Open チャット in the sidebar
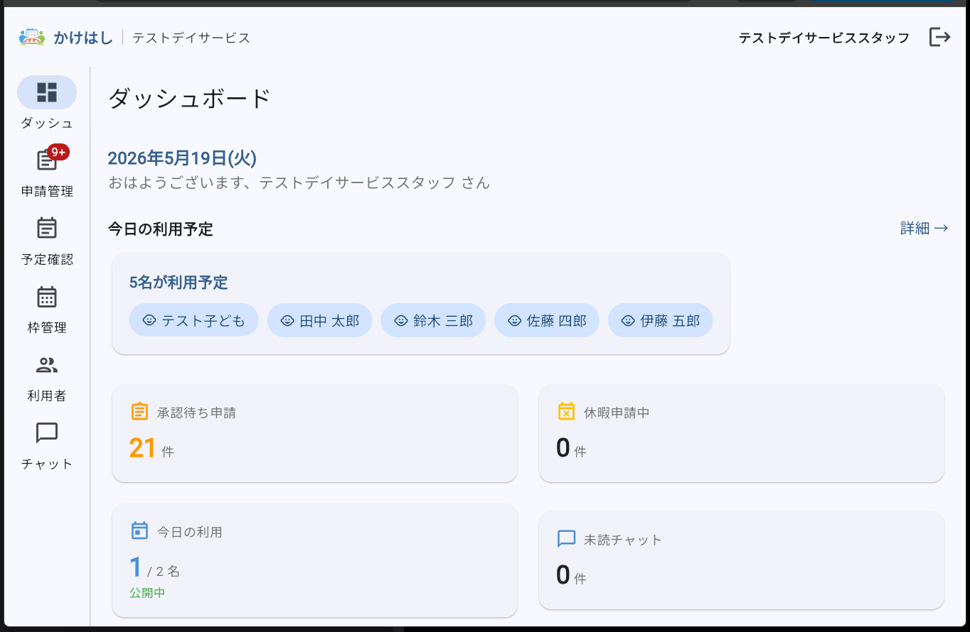This screenshot has width=970, height=632. click(x=47, y=447)
